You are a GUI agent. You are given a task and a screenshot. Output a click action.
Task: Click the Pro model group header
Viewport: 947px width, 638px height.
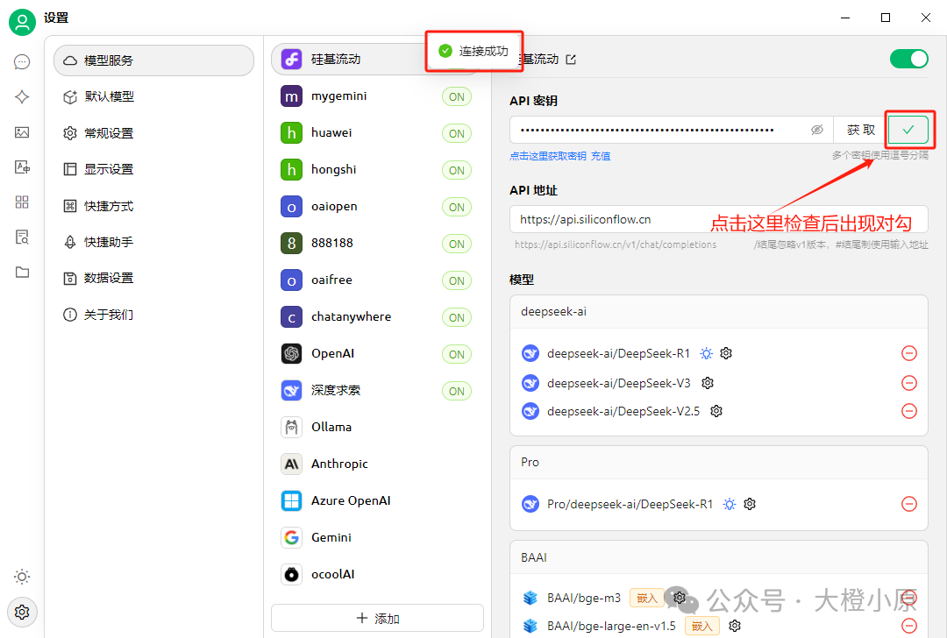[719, 463]
